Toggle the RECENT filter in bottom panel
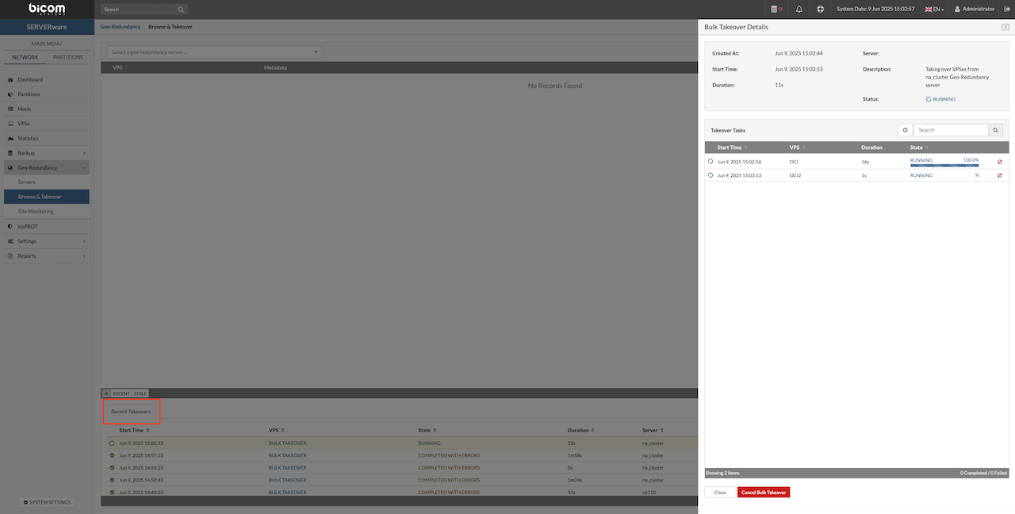1015x514 pixels. pos(121,393)
